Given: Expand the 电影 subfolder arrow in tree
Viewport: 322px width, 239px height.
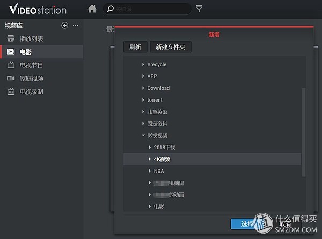Looking at the screenshot, I should [x=150, y=206].
